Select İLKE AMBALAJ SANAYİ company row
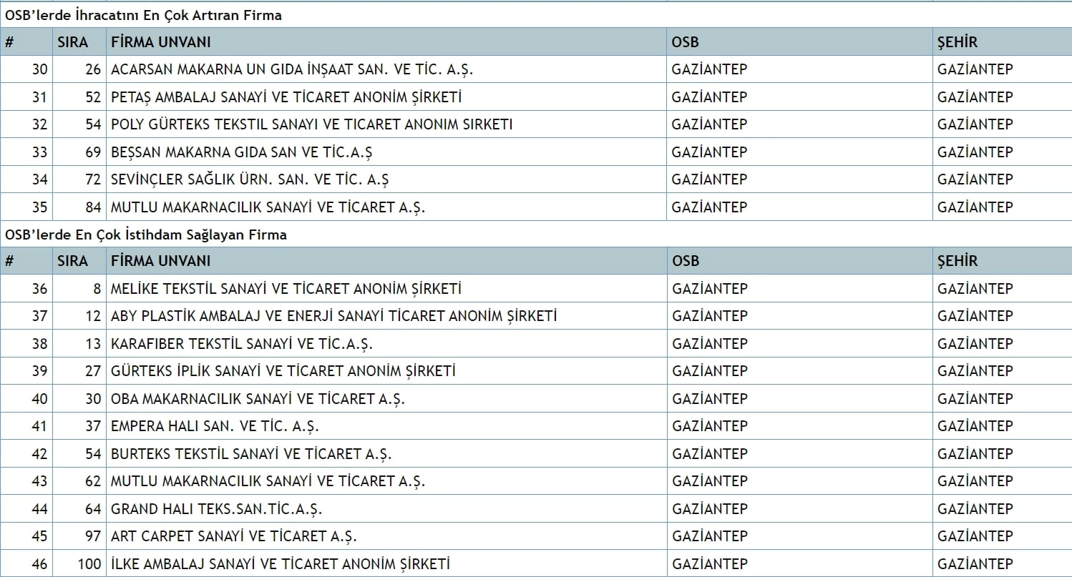The image size is (1072, 577). pos(281,564)
